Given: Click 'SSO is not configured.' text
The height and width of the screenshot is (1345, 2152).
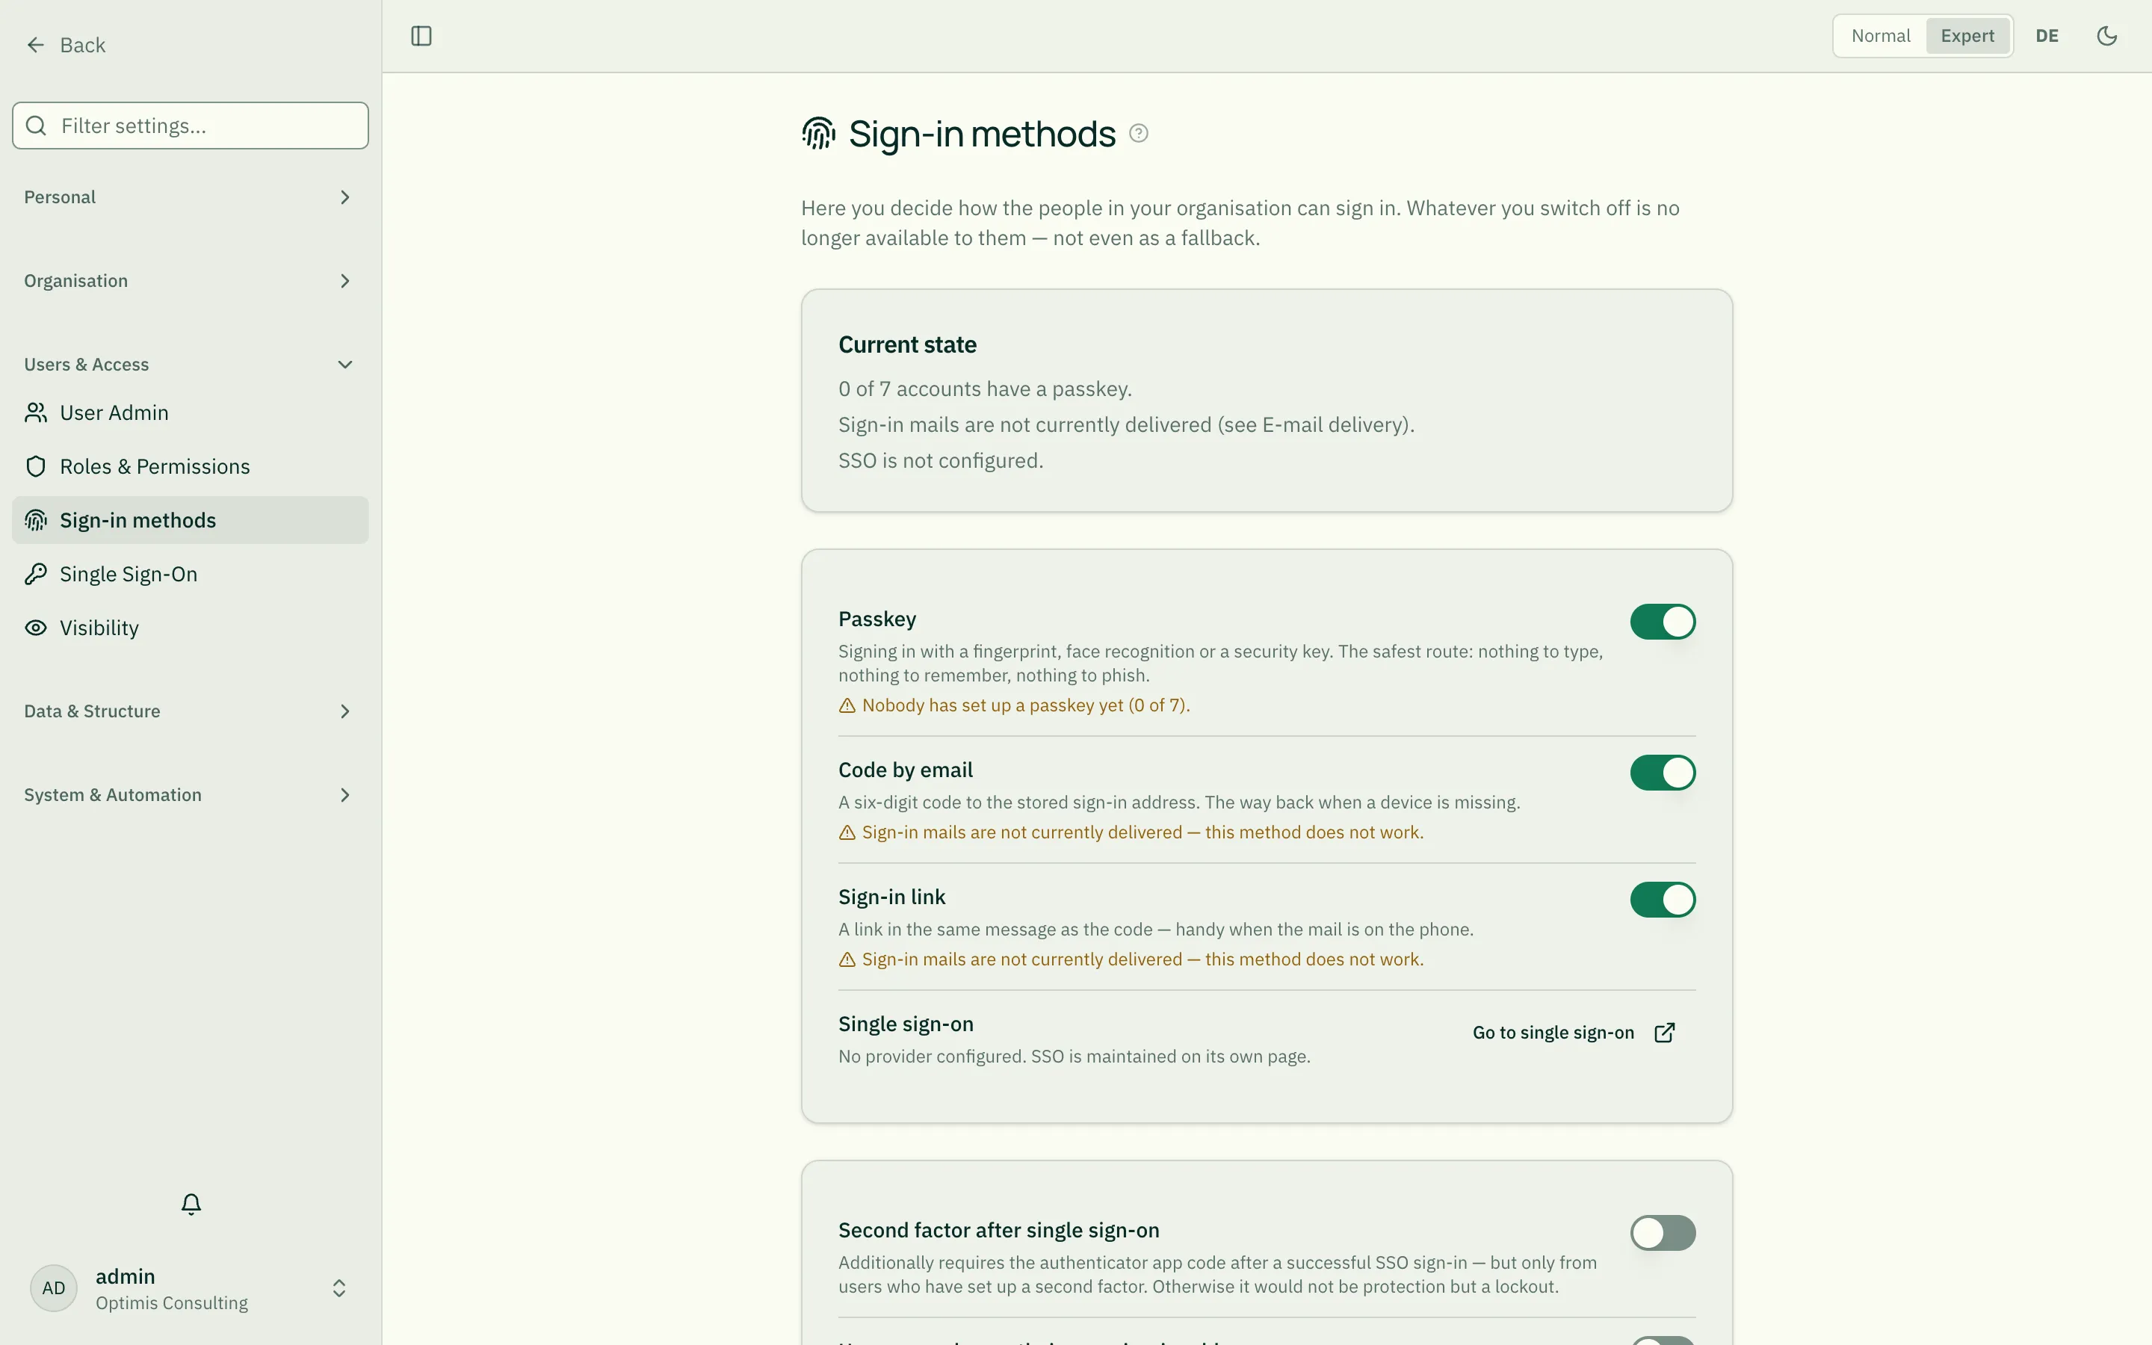Looking at the screenshot, I should coord(941,461).
